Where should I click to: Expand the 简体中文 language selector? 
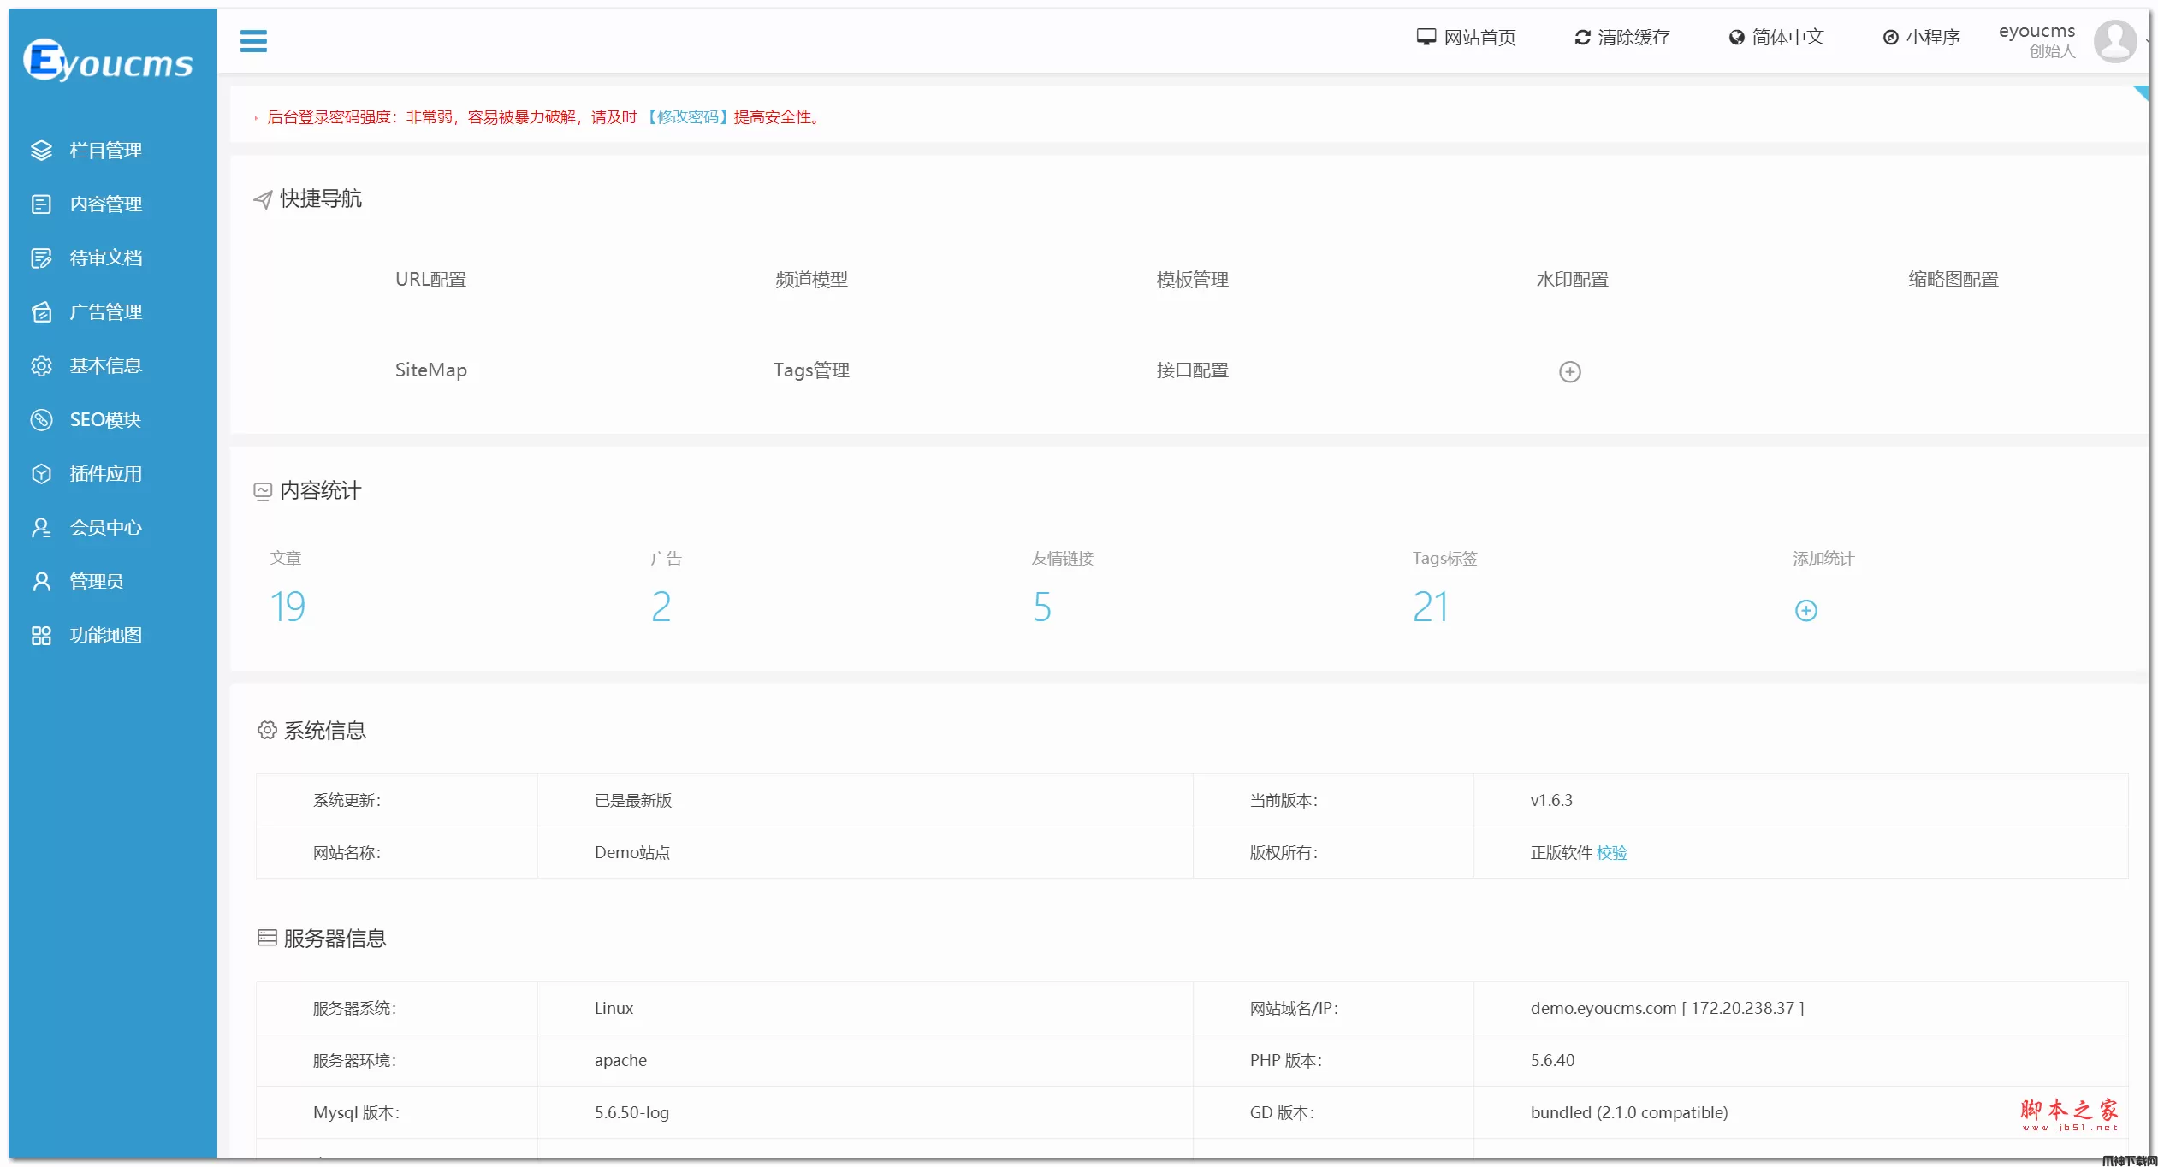pyautogui.click(x=1776, y=38)
